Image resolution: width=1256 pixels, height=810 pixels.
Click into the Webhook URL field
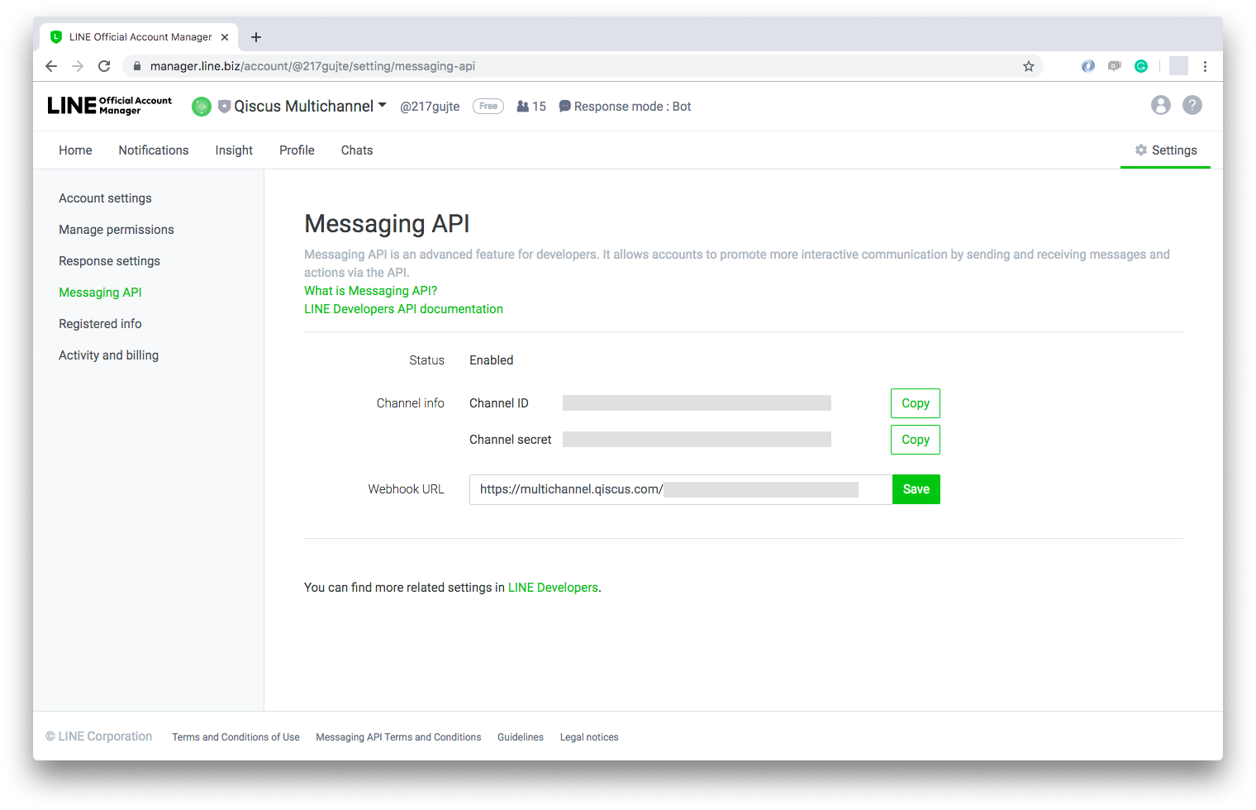(x=681, y=489)
